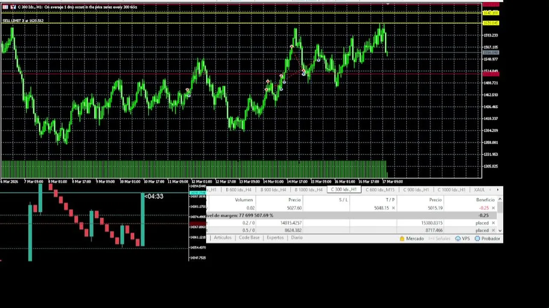Click the SELL LIMIT 2 at 1620.562 order label
The width and height of the screenshot is (549, 308).
[23, 21]
